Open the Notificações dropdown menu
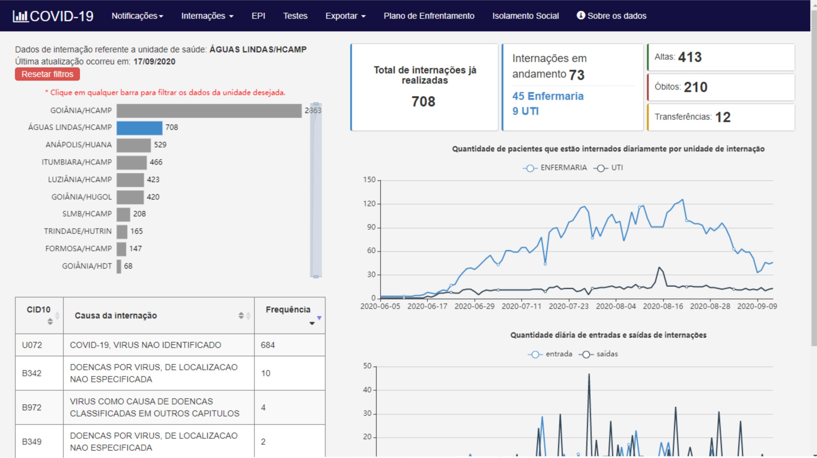Viewport: 817px width, 458px height. click(137, 16)
